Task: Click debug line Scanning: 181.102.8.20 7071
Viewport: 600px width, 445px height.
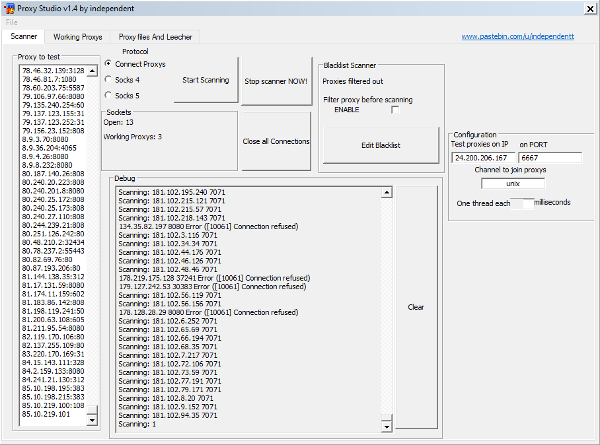Action: point(166,398)
